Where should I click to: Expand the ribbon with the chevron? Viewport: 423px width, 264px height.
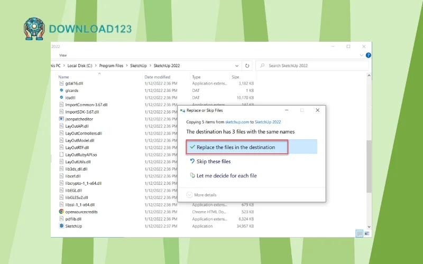click(x=362, y=55)
